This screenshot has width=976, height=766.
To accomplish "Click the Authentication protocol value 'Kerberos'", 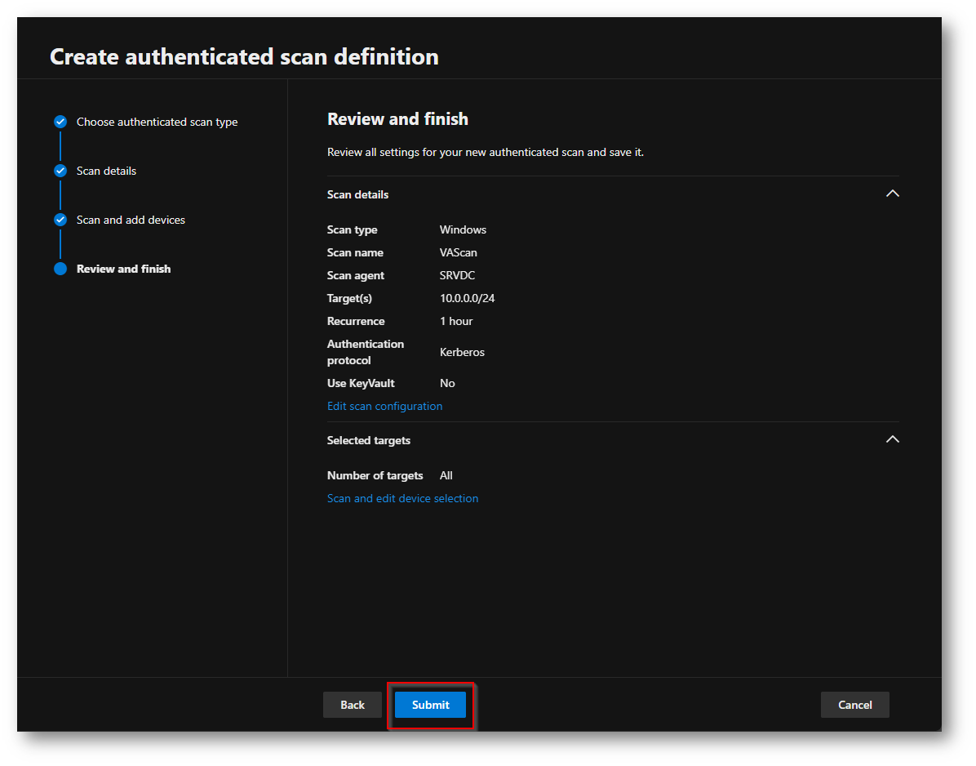I will [x=462, y=353].
